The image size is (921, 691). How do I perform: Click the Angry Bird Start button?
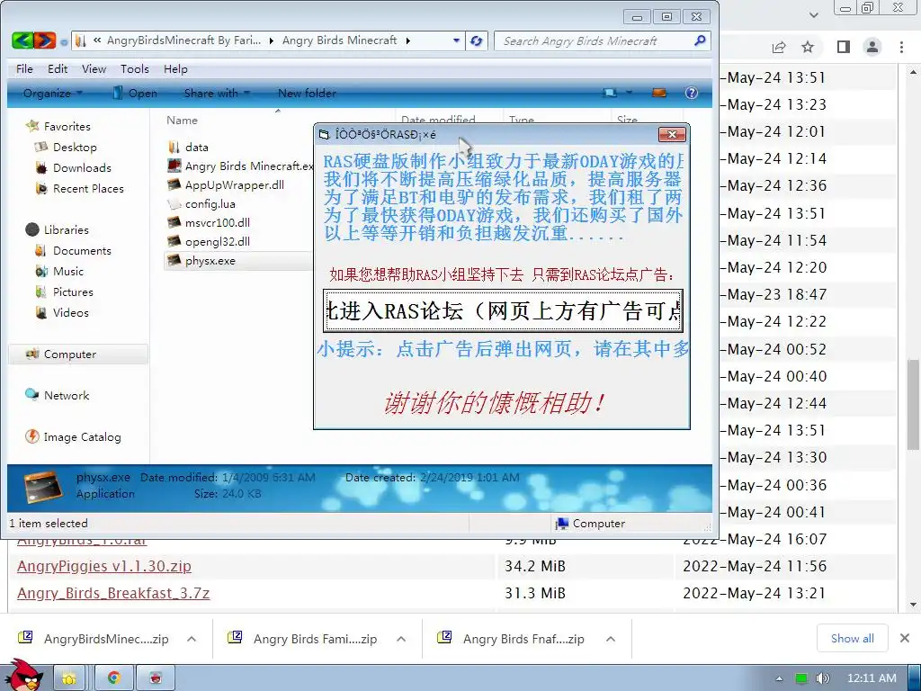23,675
